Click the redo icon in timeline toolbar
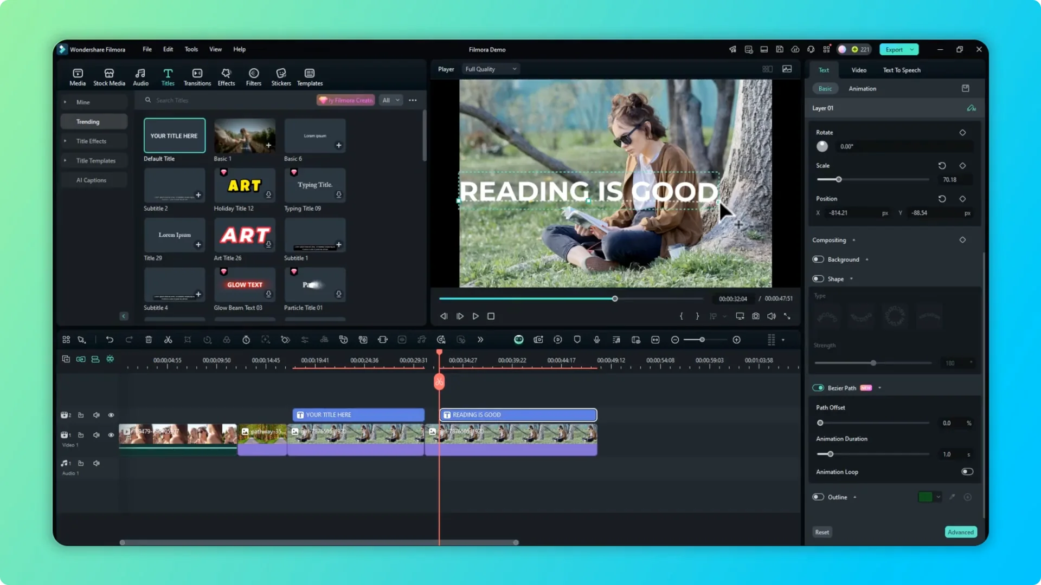The image size is (1041, 585). tap(129, 340)
